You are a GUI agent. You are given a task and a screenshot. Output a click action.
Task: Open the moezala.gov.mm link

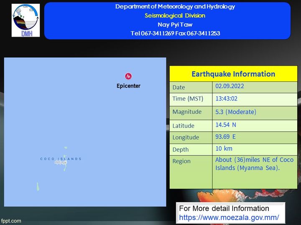229,217
